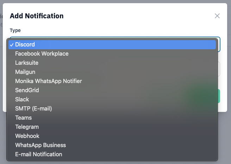Image resolution: width=231 pixels, height=164 pixels.
Task: Select SendGrid from the list
Action: [112, 90]
